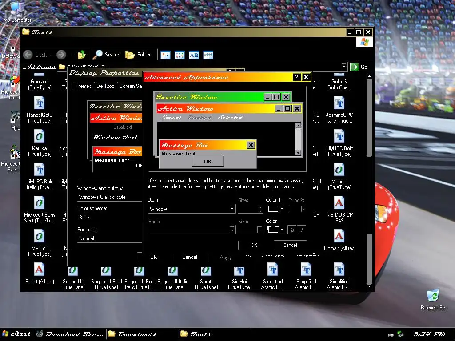455x341 pixels.
Task: Select Mv Boli font icon
Action: pyautogui.click(x=40, y=243)
